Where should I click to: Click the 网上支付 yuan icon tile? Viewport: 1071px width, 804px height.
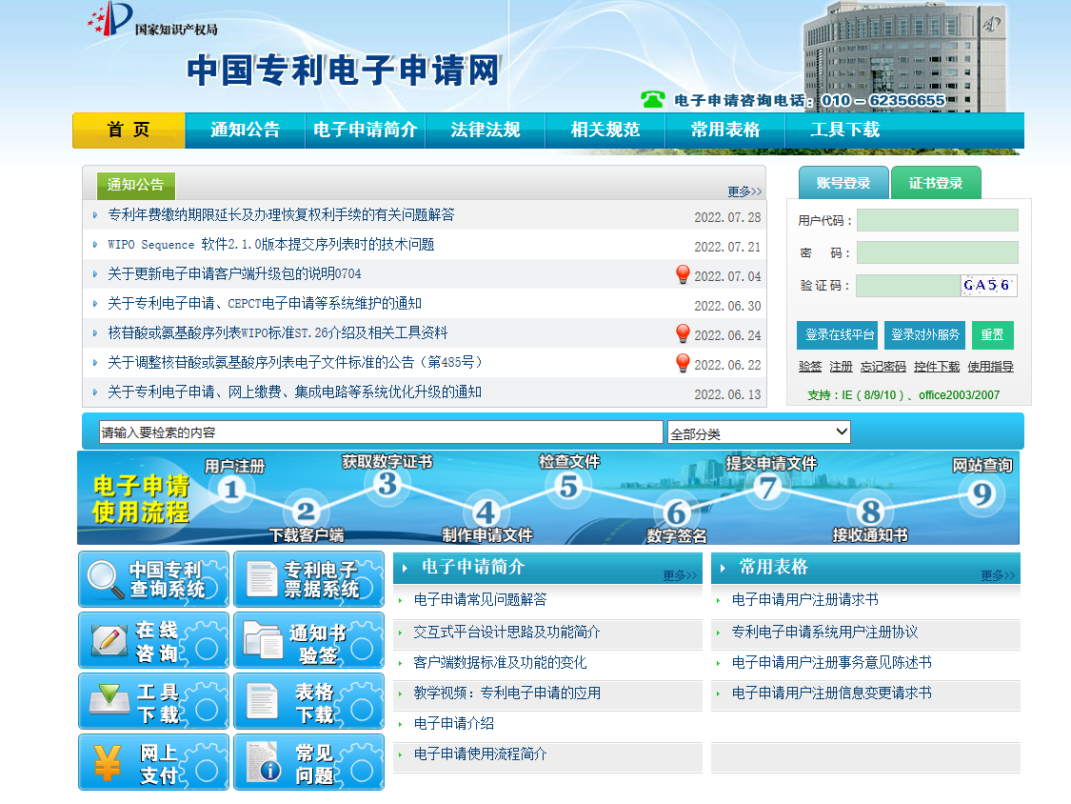(153, 762)
